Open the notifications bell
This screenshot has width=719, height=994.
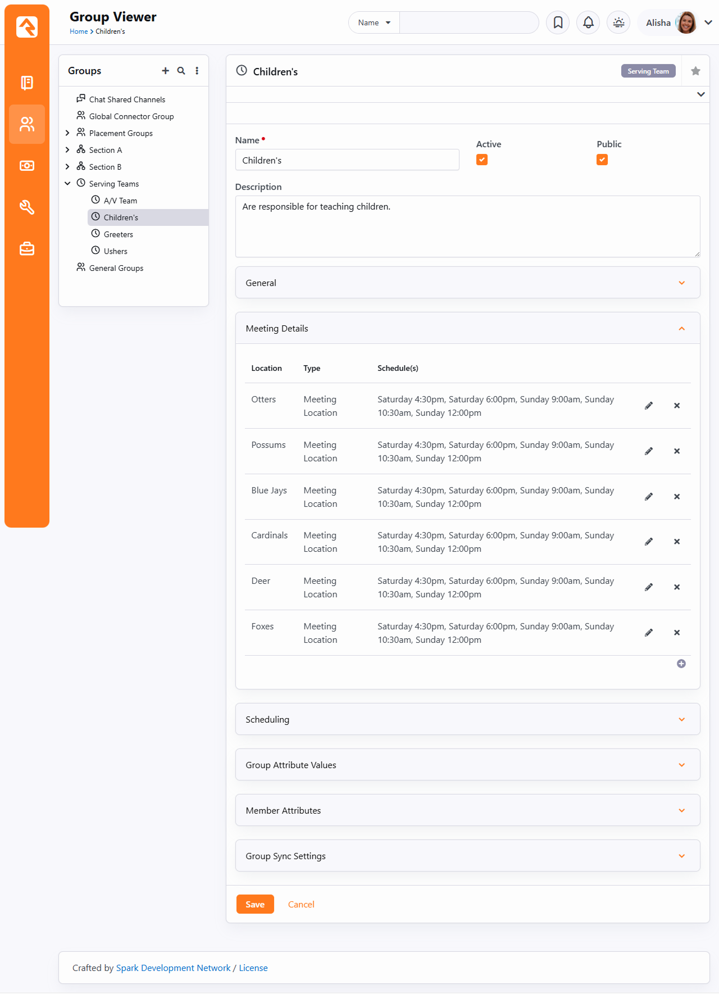point(588,22)
